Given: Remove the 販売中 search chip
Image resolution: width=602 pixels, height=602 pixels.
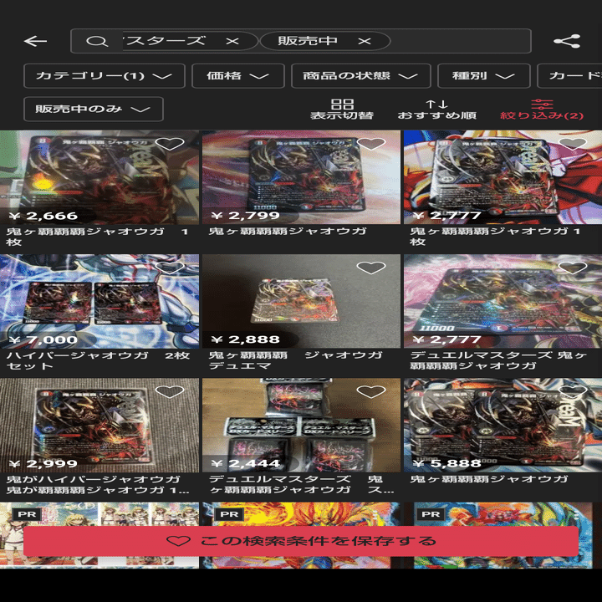Looking at the screenshot, I should click(365, 41).
